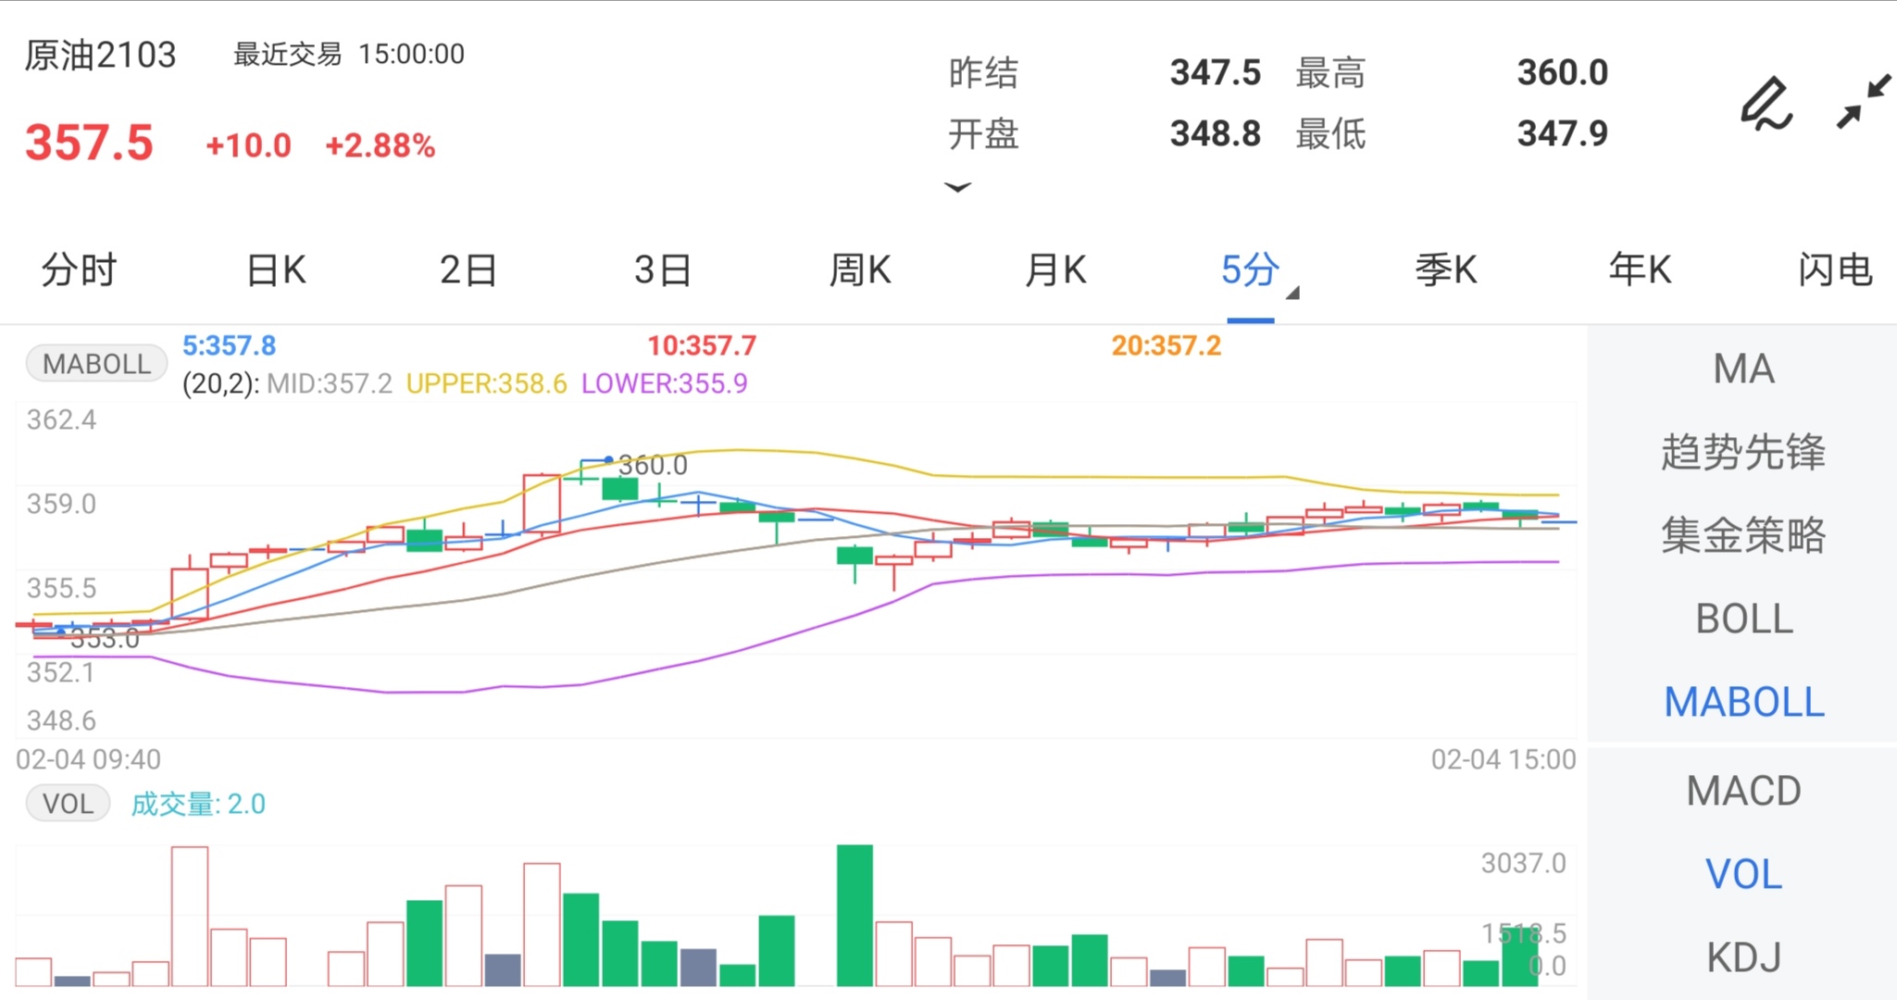Image resolution: width=1897 pixels, height=1000 pixels.
Task: Click the 360.0 high marker on chart
Action: tap(653, 465)
